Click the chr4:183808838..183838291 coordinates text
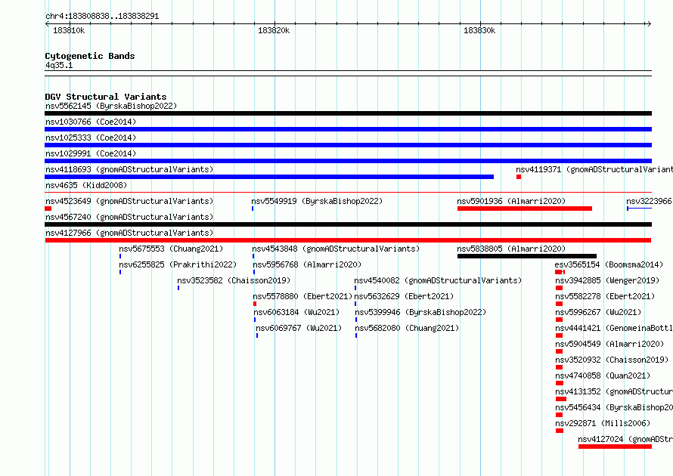673x476 pixels. [102, 16]
